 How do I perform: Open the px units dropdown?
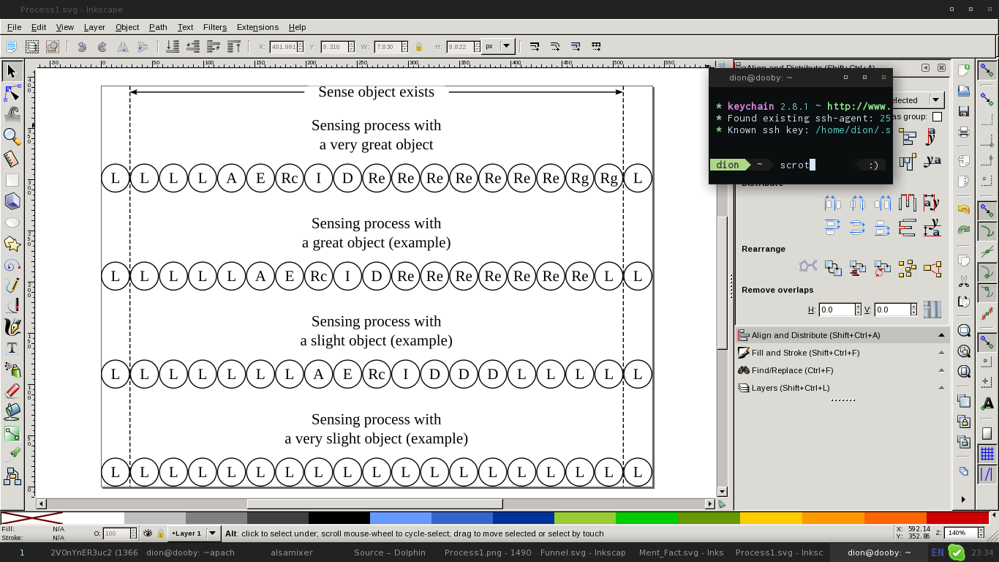pos(498,46)
